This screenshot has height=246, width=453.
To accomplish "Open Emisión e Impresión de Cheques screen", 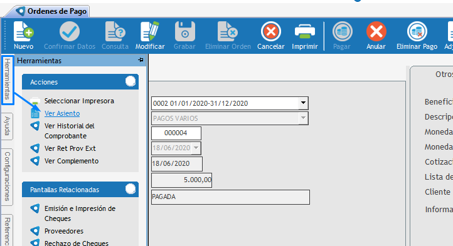I will (80, 213).
